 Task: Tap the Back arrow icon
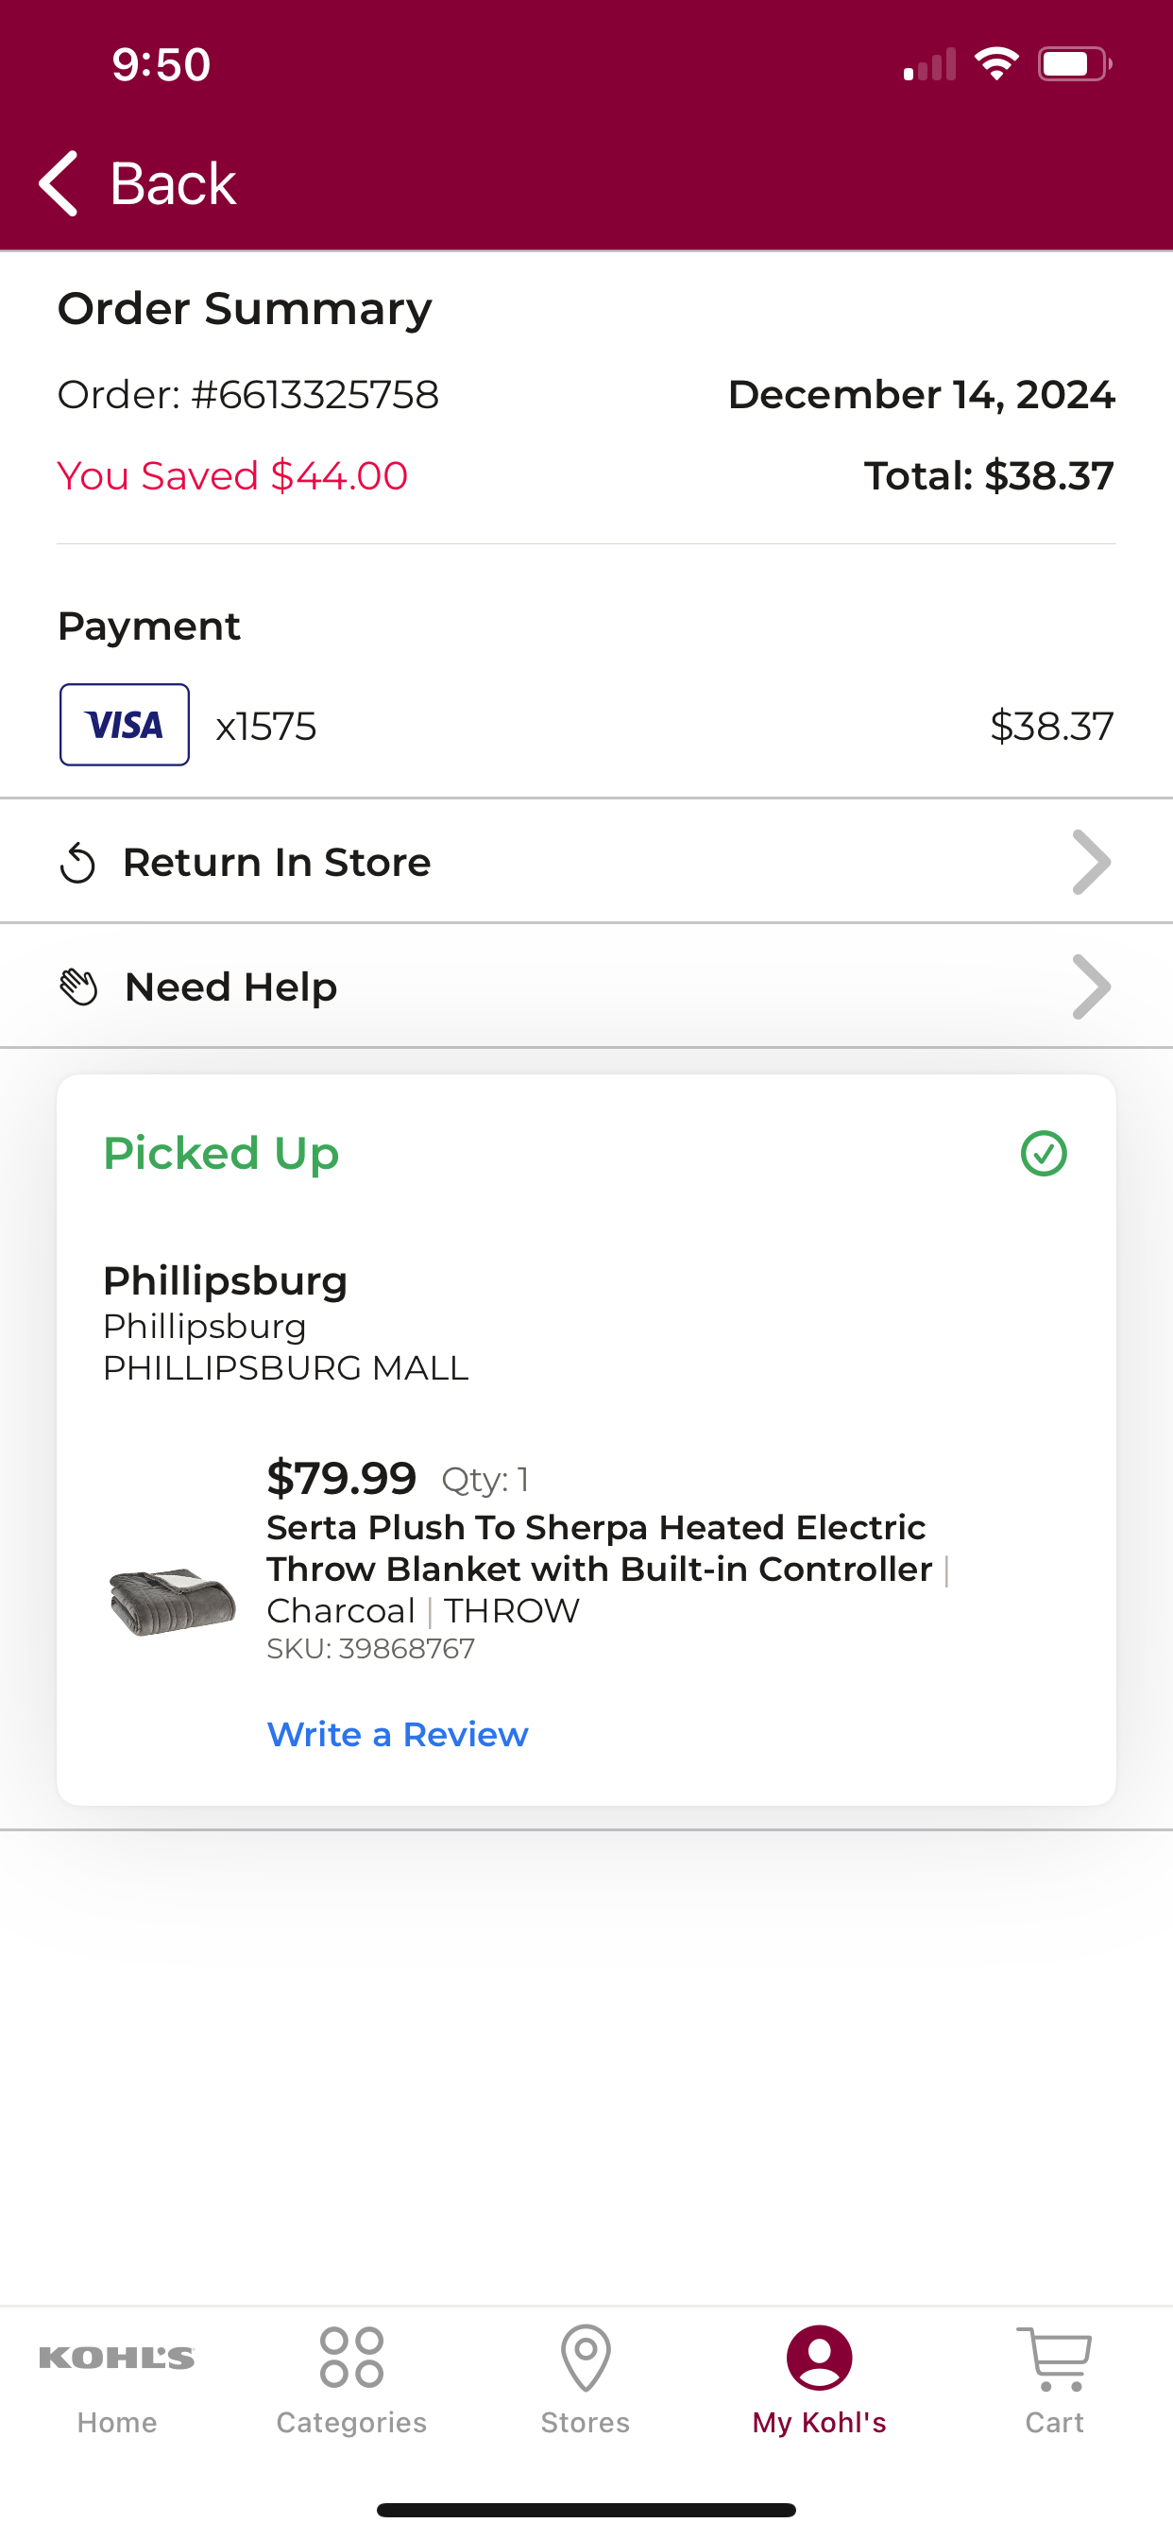[59, 183]
